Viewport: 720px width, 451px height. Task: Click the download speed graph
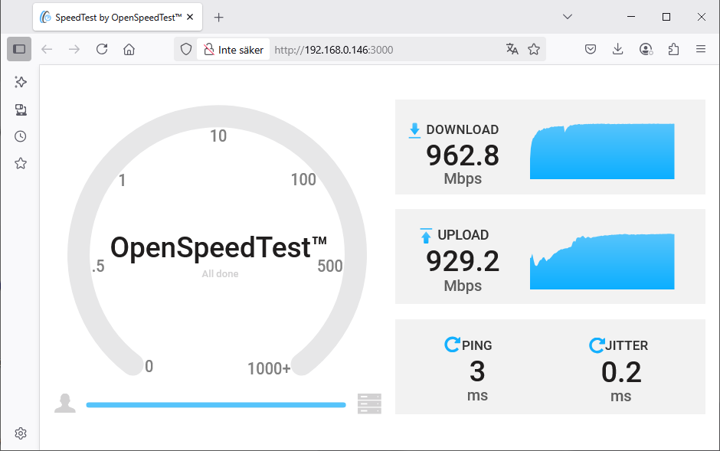602,151
